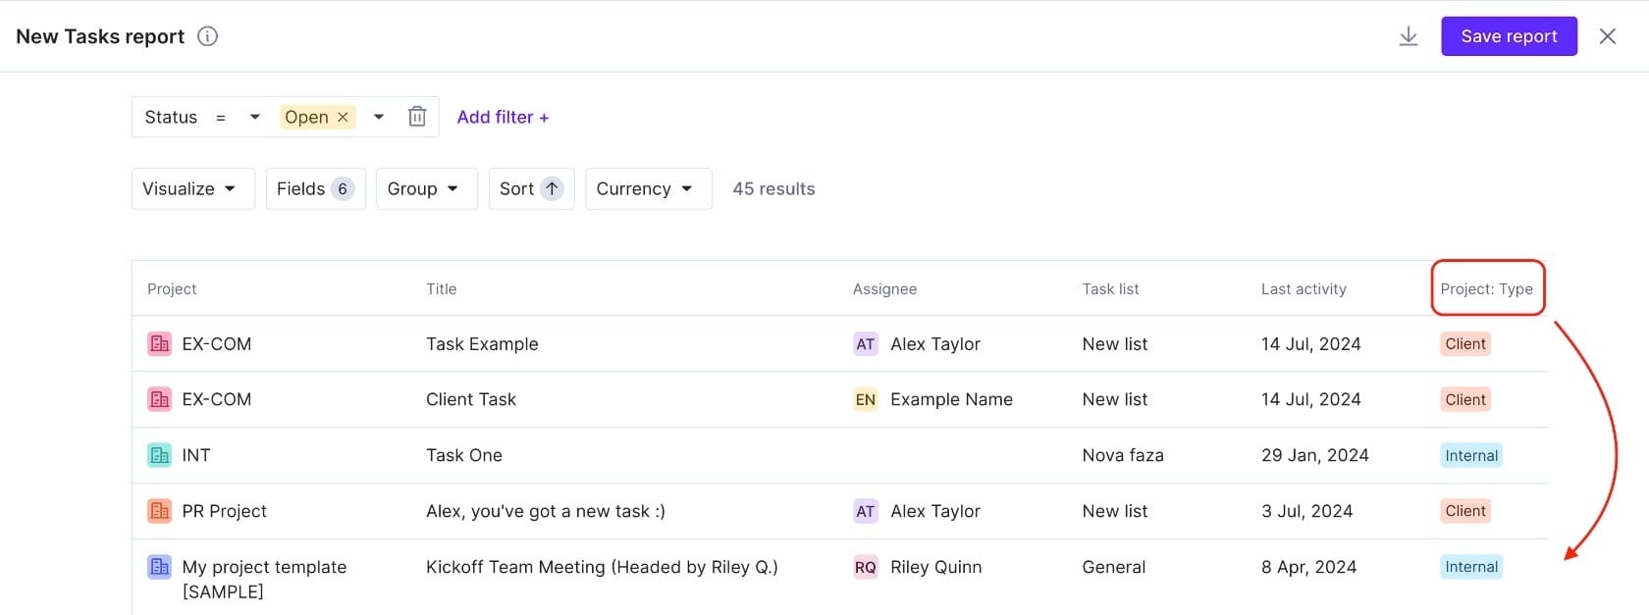Click the Status filter field label
This screenshot has width=1649, height=615.
click(171, 117)
